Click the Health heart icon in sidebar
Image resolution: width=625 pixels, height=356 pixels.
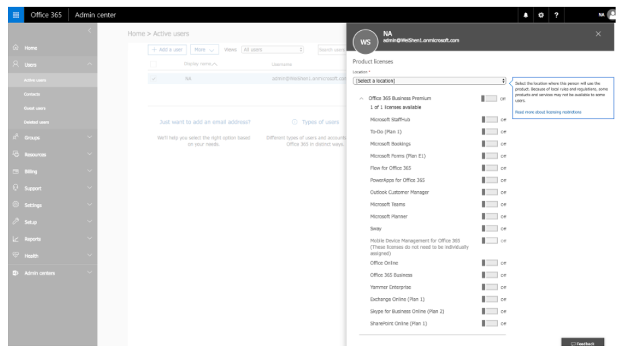[x=15, y=255]
